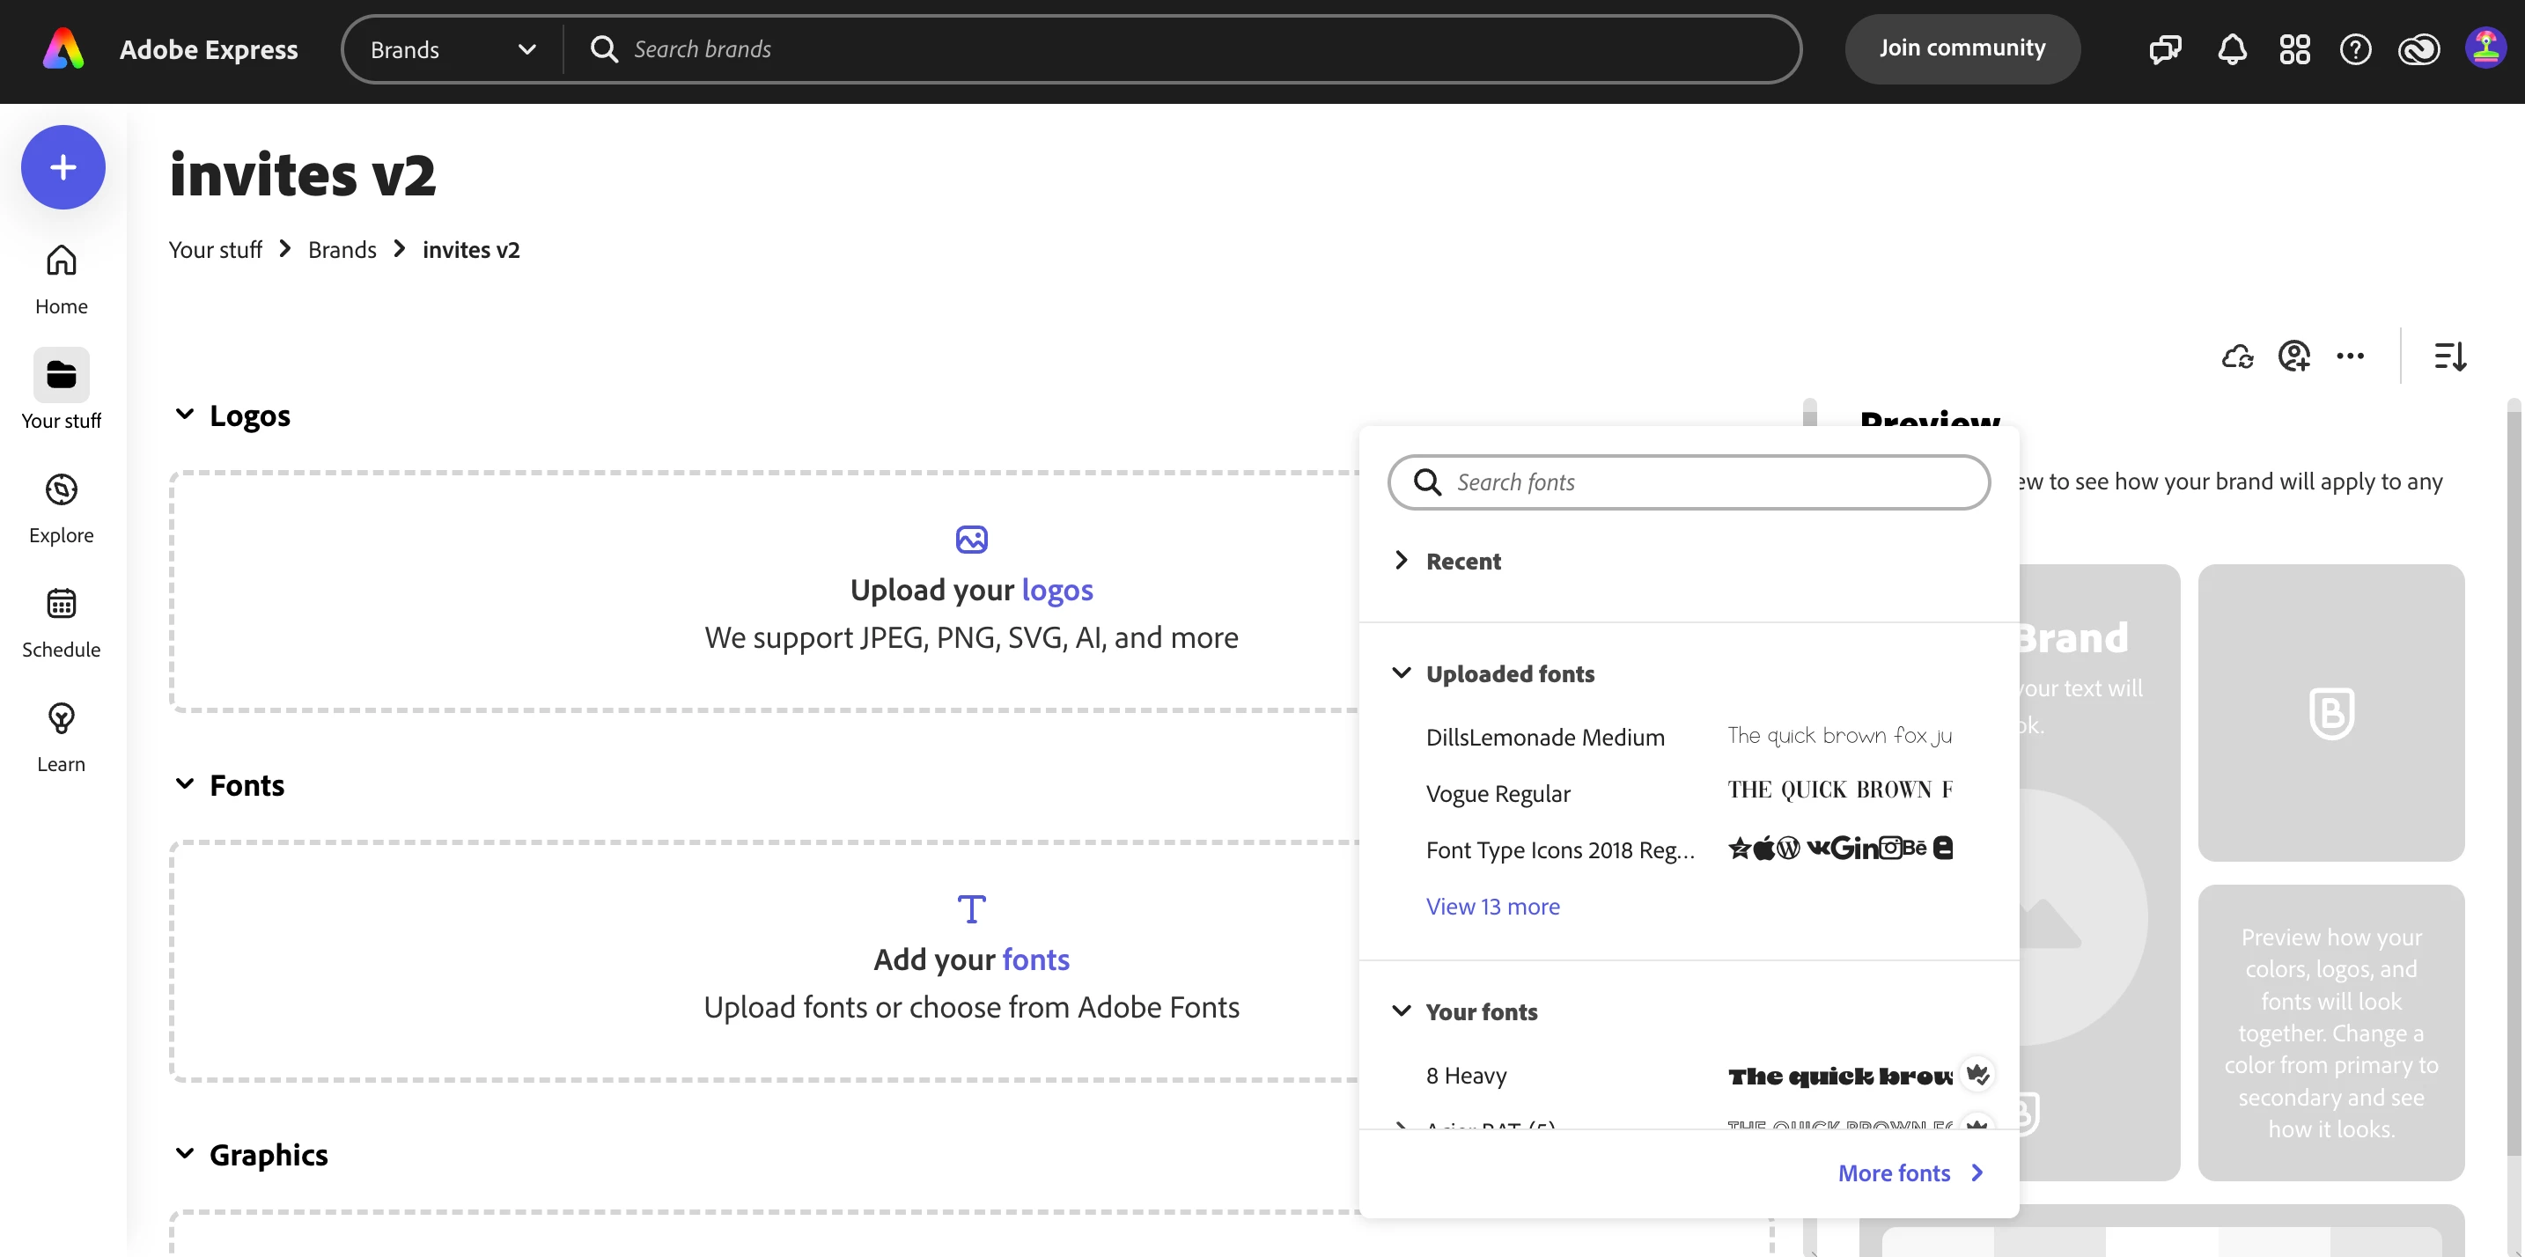Viewport: 2525px width, 1257px height.
Task: Open the three-dot more options menu
Action: (2350, 357)
